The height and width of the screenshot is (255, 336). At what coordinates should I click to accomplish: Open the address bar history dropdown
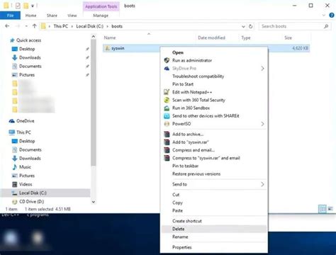tap(243, 26)
